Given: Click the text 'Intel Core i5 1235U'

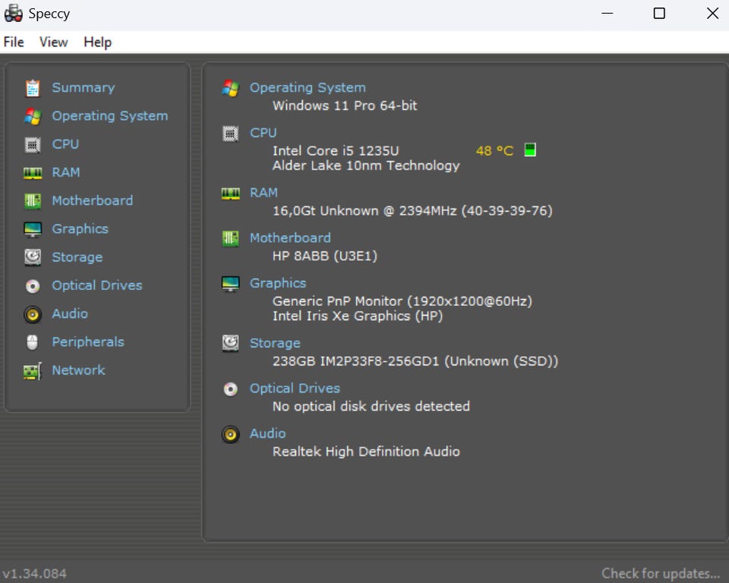Looking at the screenshot, I should (x=336, y=150).
